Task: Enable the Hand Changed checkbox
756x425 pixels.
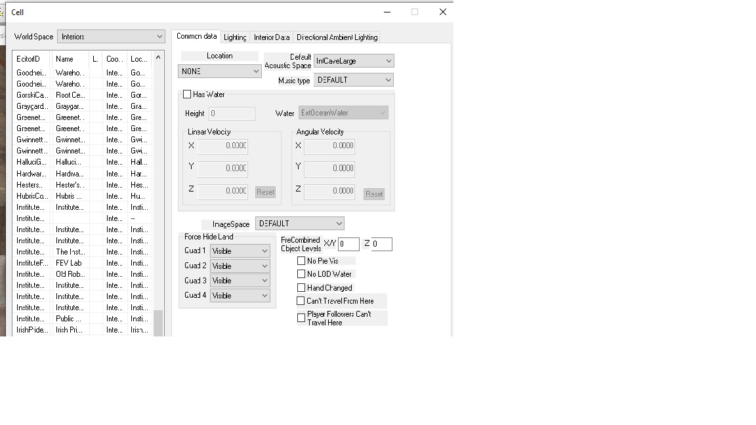Action: 301,288
